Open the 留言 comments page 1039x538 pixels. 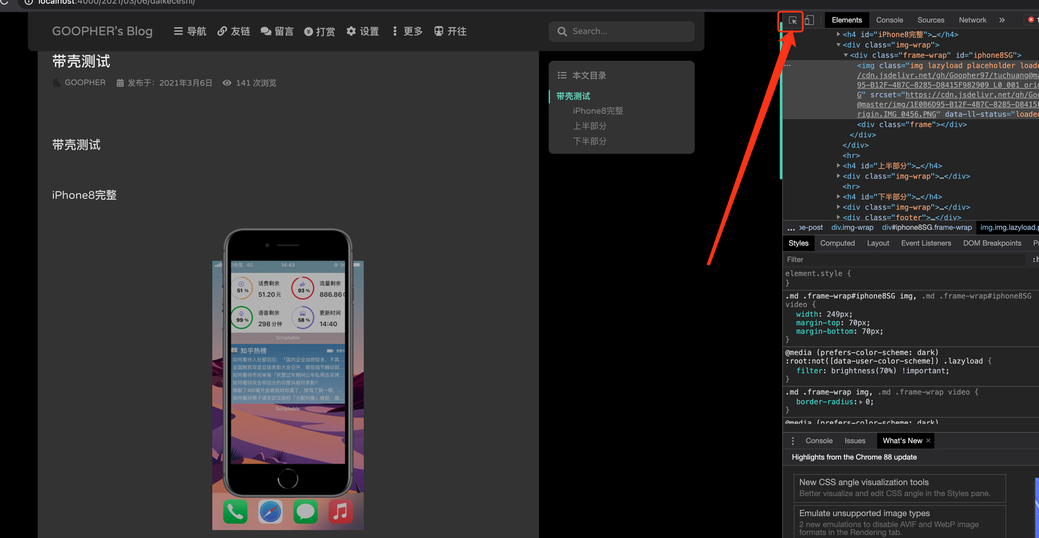pos(277,31)
